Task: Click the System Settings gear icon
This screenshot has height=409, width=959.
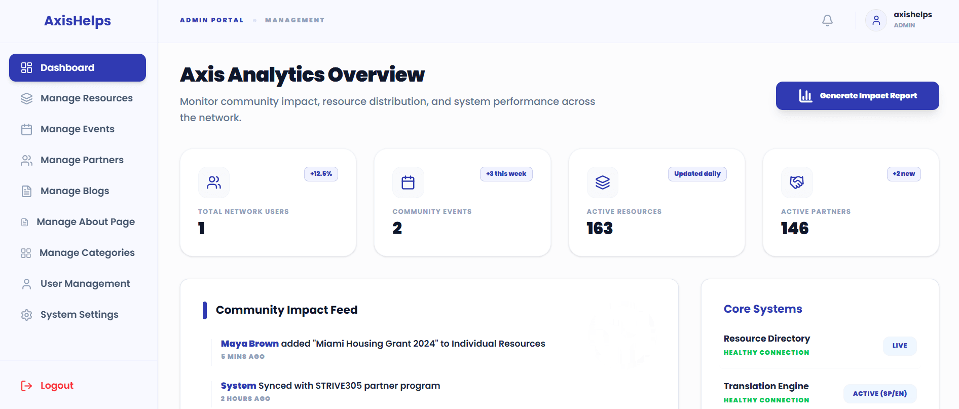Action: click(x=26, y=315)
